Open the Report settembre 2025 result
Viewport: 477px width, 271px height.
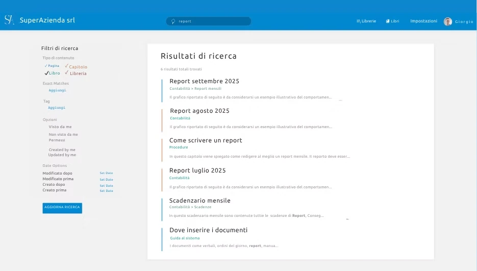pos(204,81)
